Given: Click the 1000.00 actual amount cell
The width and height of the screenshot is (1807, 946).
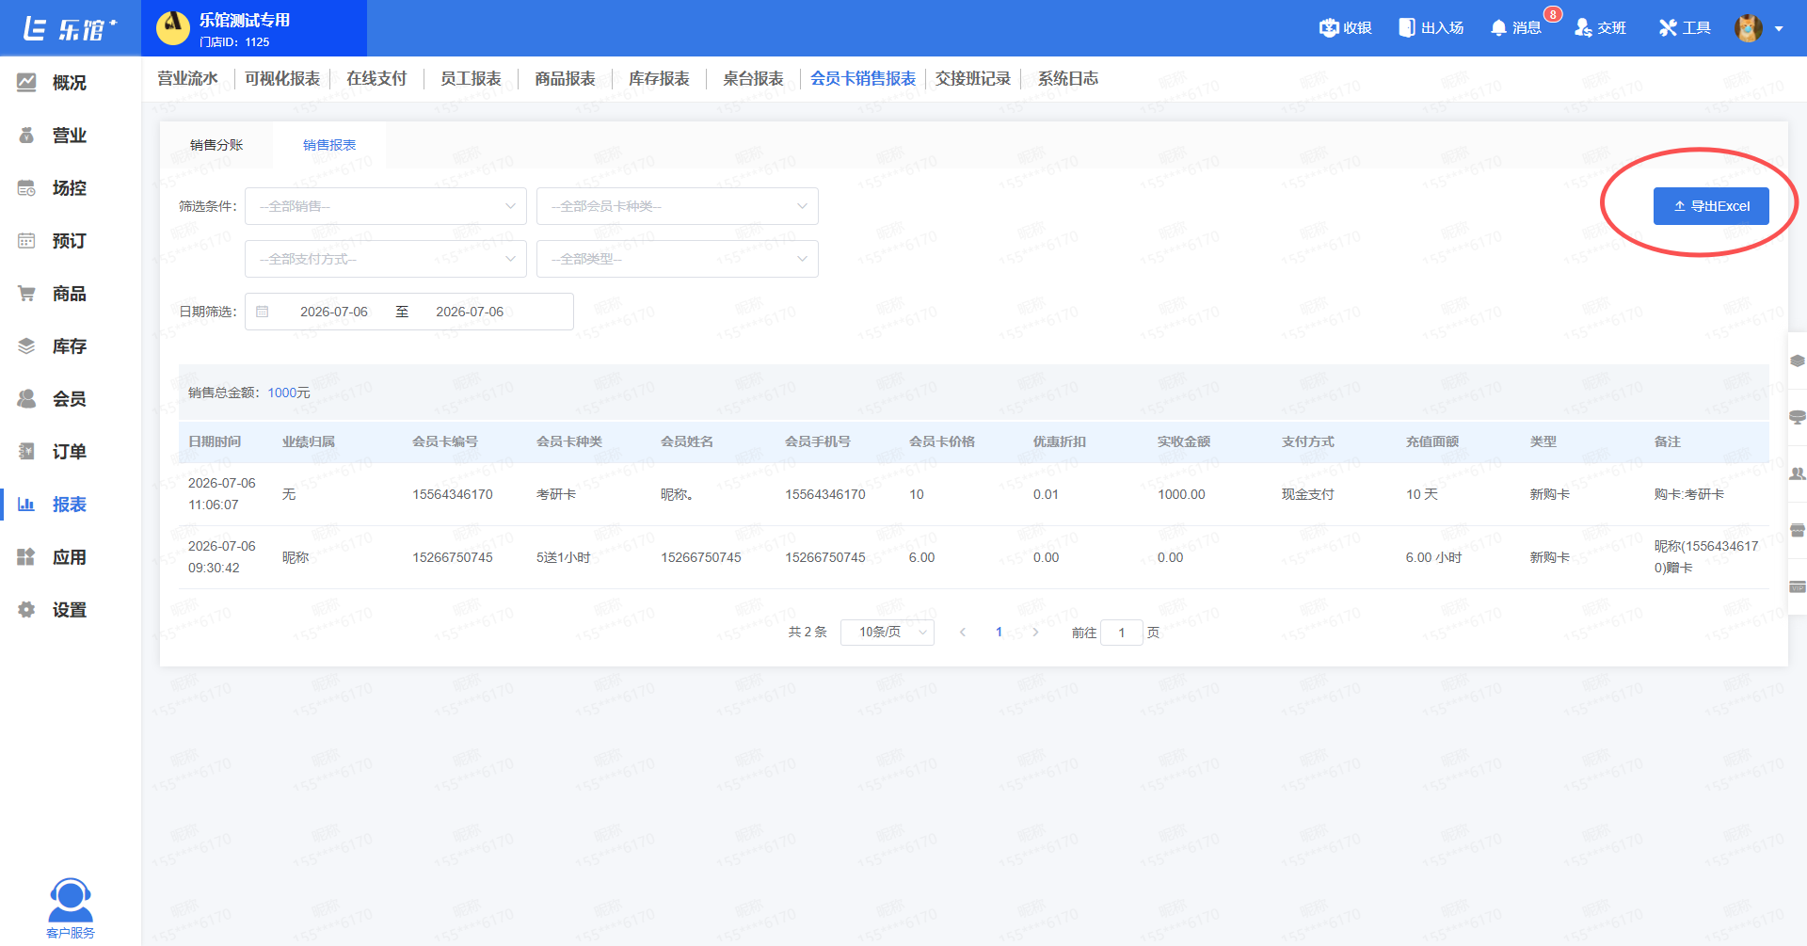Looking at the screenshot, I should point(1181,494).
